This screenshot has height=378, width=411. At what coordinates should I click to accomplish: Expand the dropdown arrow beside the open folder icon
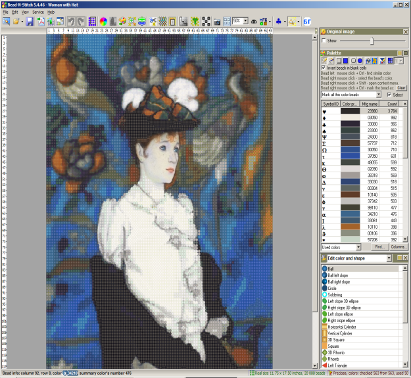coord(22,22)
